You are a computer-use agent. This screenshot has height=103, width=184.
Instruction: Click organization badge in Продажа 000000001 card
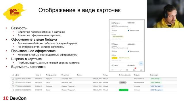(118, 37)
